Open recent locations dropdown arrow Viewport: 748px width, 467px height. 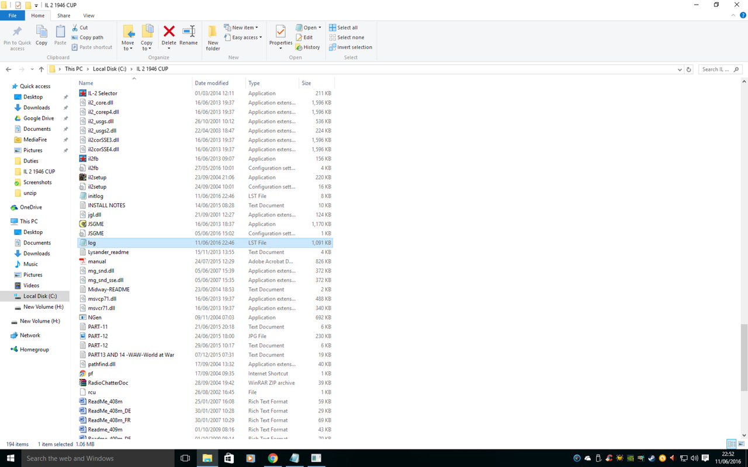point(32,69)
